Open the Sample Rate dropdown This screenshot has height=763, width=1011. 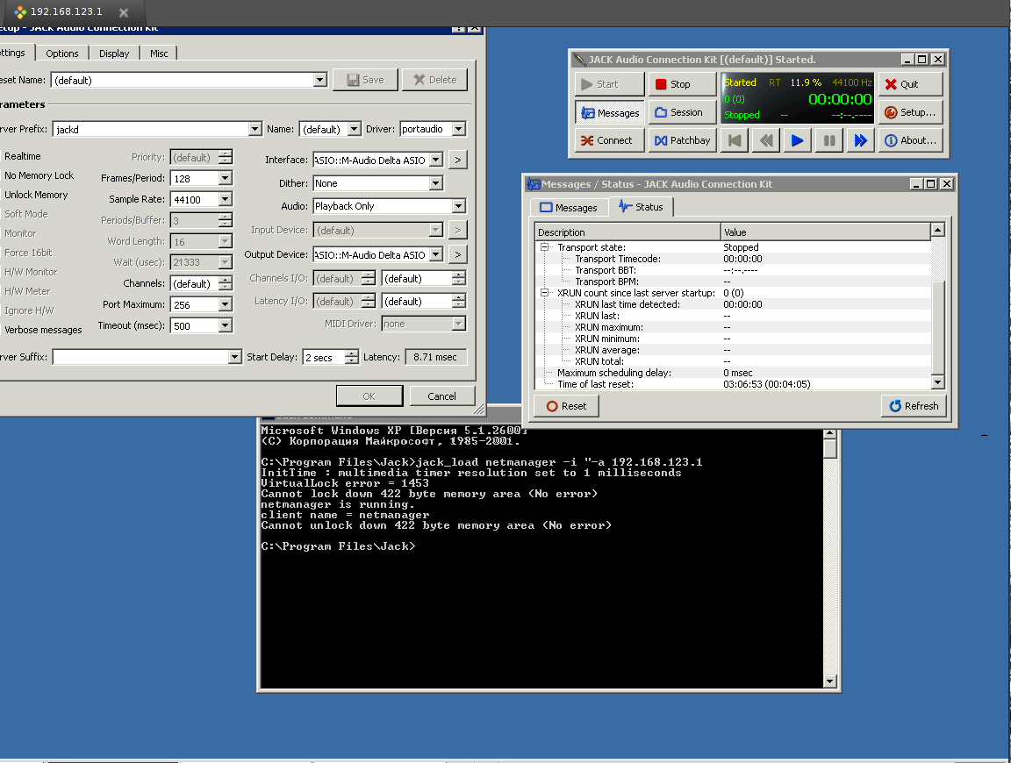(x=225, y=199)
